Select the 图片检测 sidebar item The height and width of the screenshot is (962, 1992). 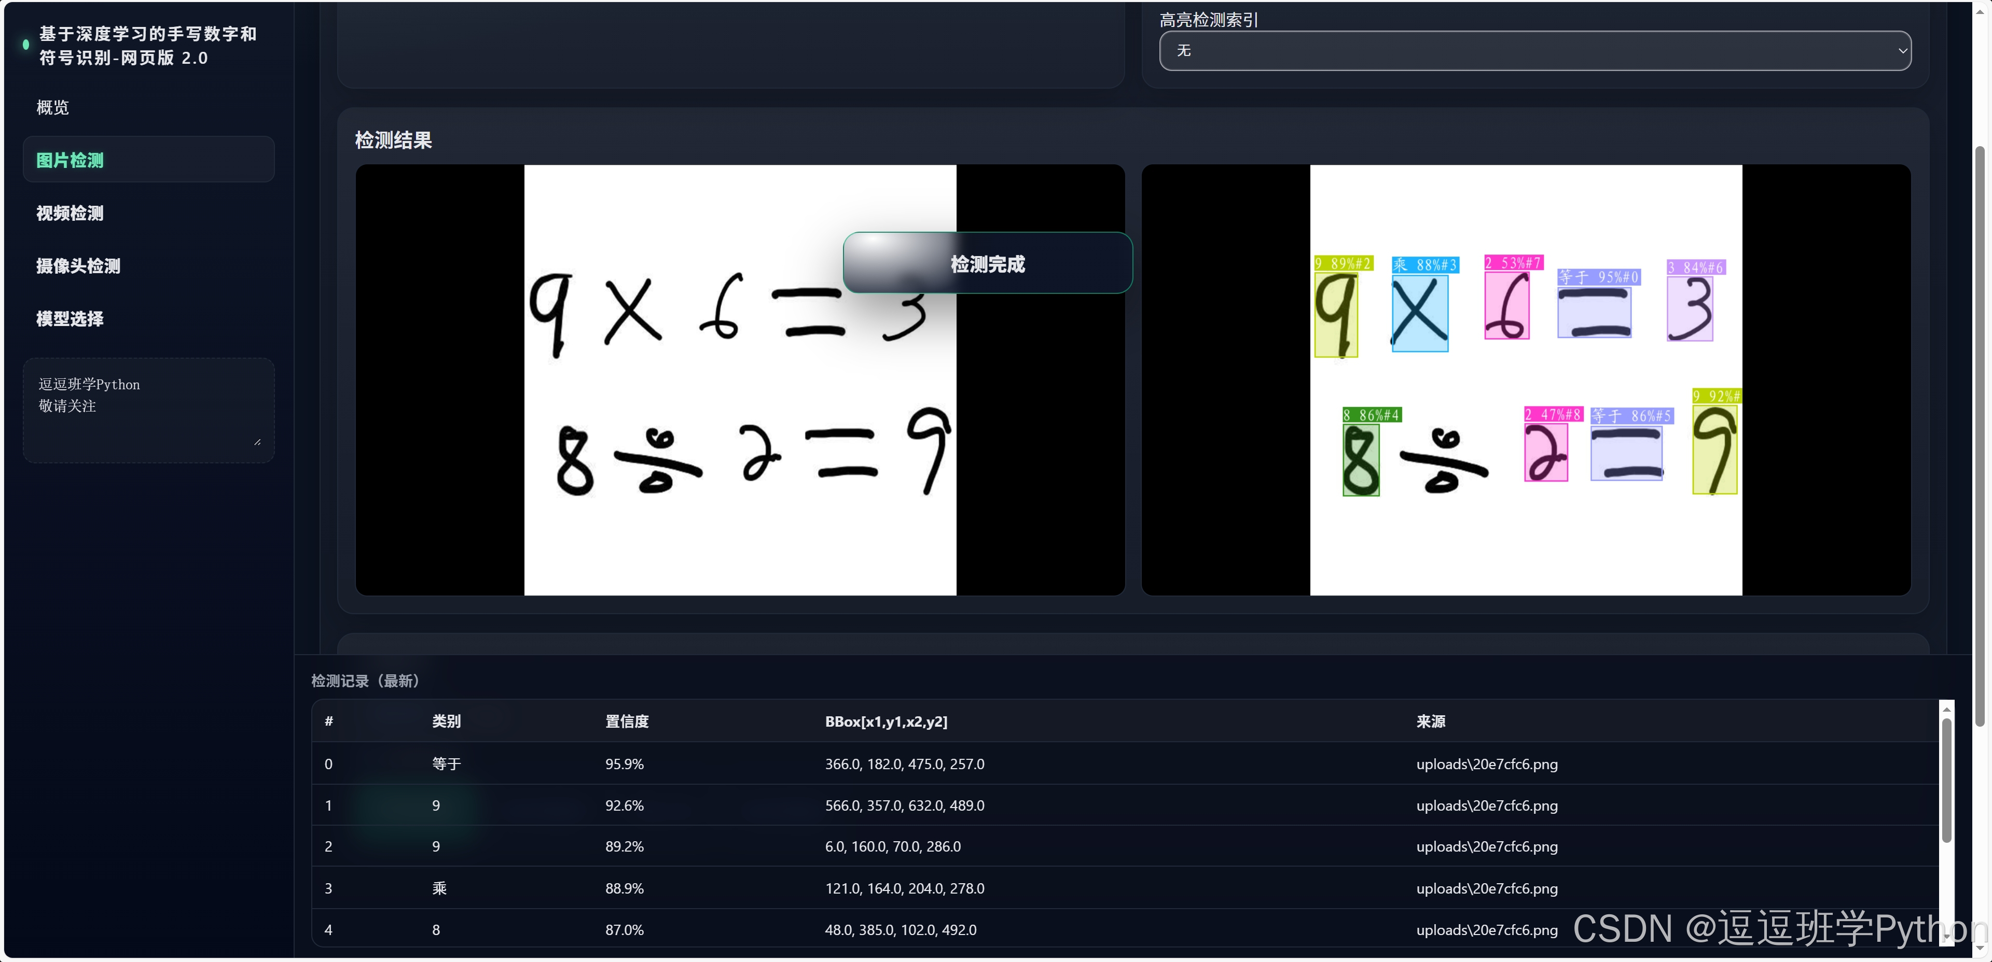(x=148, y=160)
